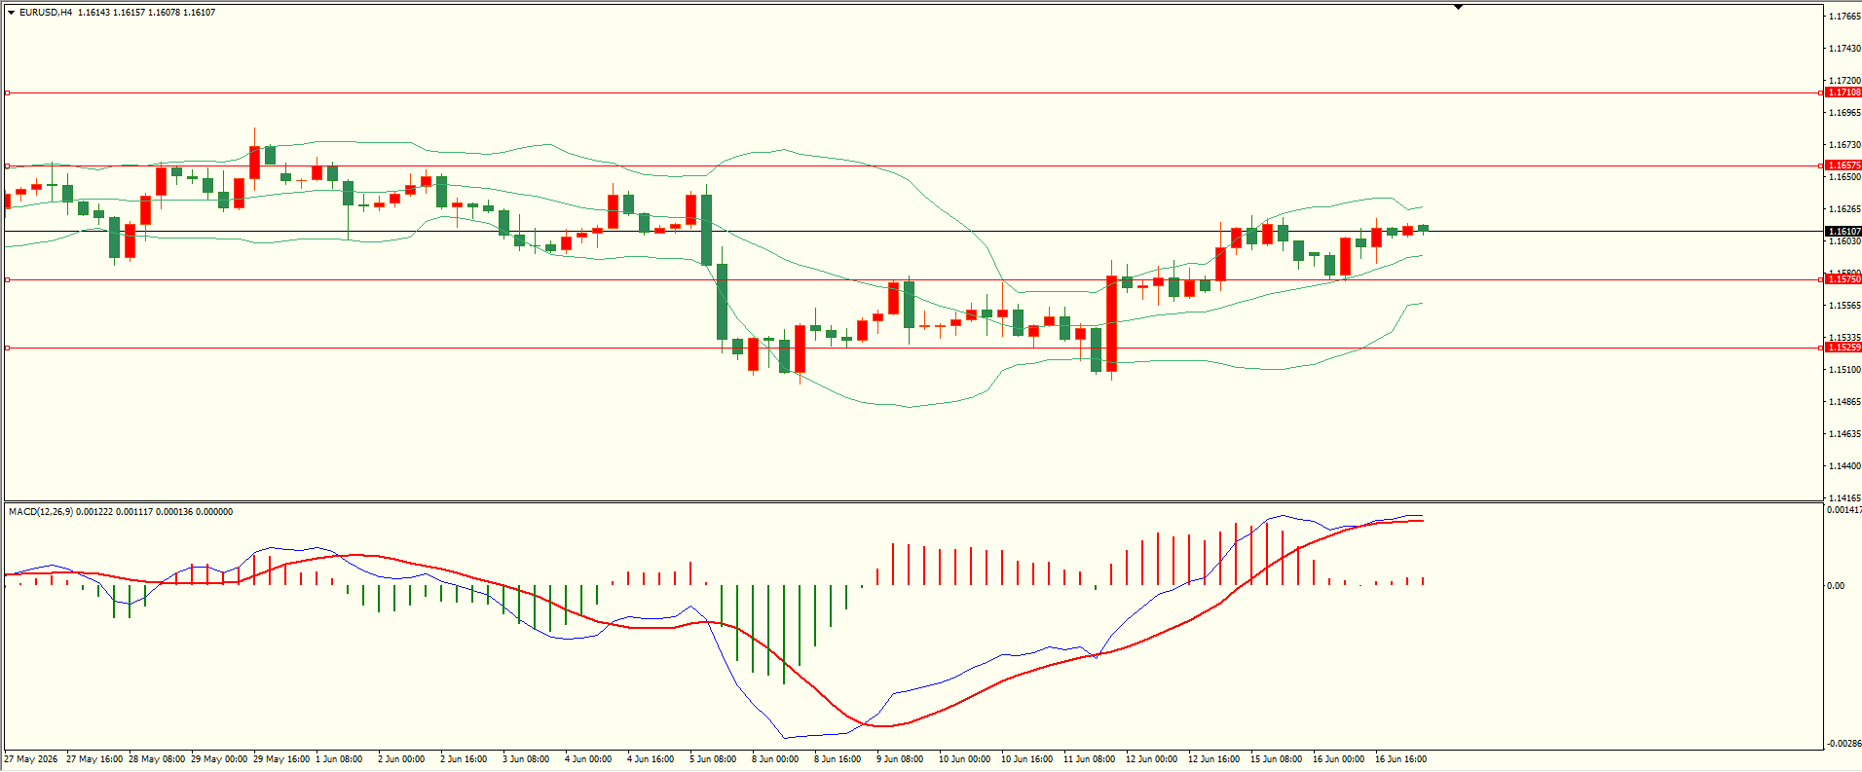1862x772 pixels.
Task: Click the MACD signal value 0.001117
Action: click(133, 512)
